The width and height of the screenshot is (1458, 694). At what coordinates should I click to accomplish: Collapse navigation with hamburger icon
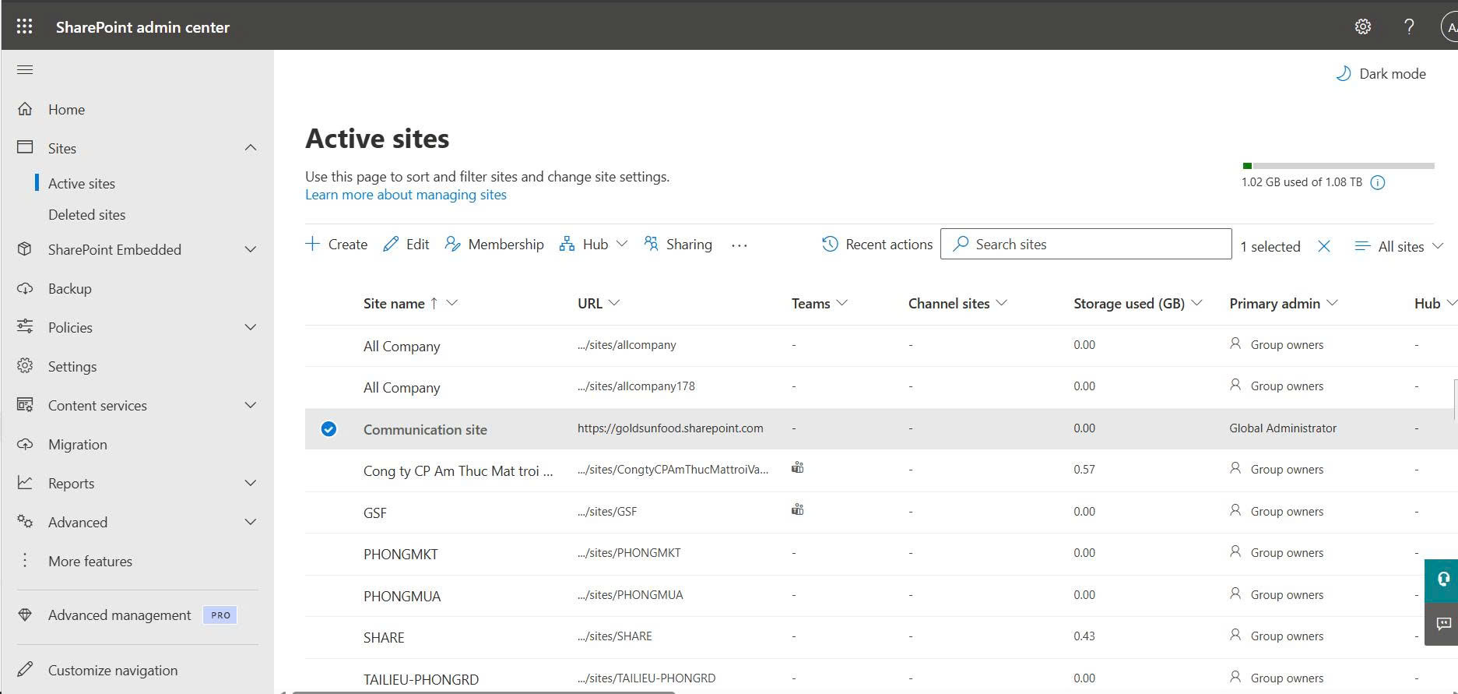[25, 70]
